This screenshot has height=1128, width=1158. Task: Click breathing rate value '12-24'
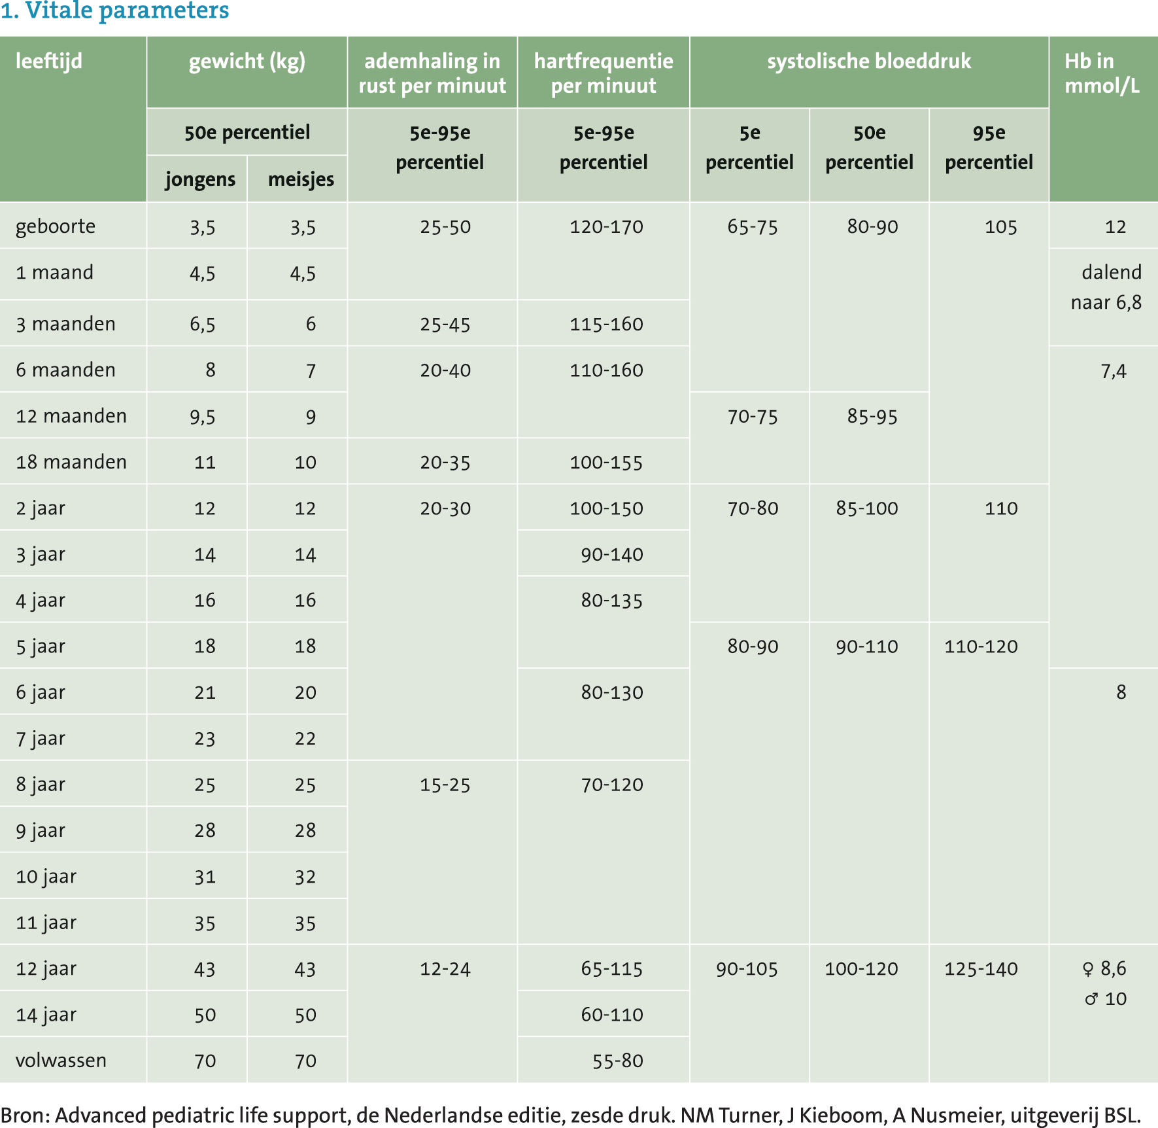(445, 969)
